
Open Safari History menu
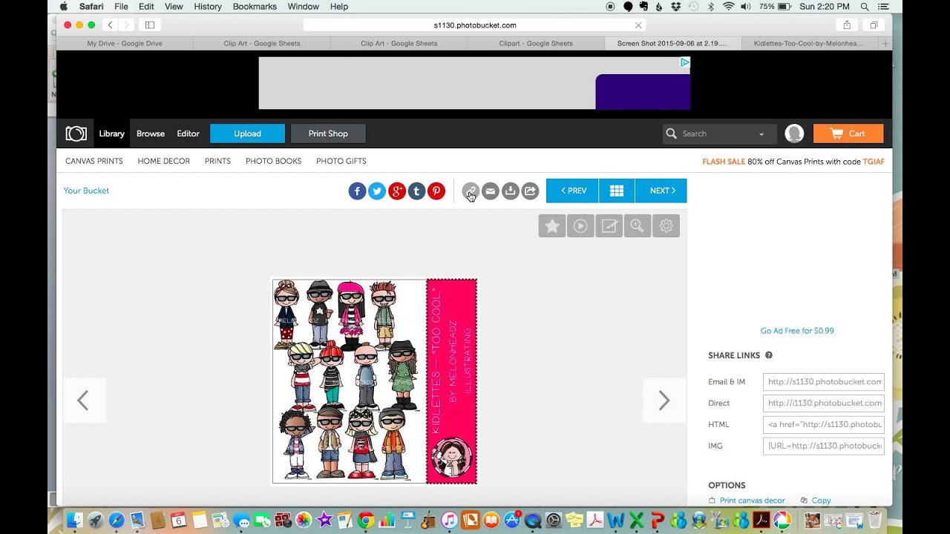(207, 7)
